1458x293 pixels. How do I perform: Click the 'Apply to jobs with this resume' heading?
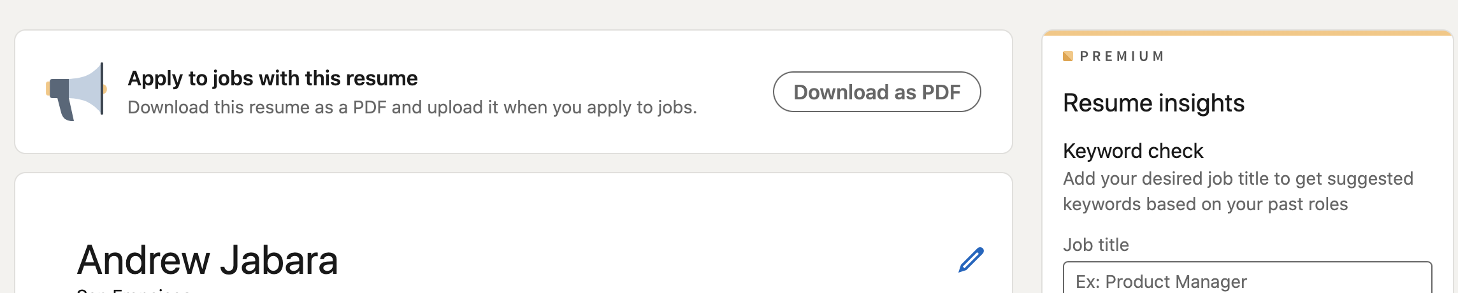273,78
